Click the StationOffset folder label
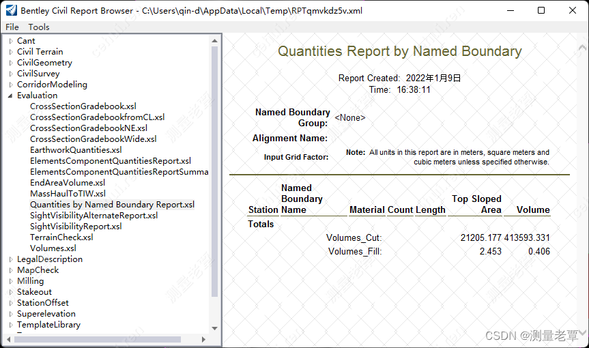This screenshot has width=589, height=348. tap(43, 302)
